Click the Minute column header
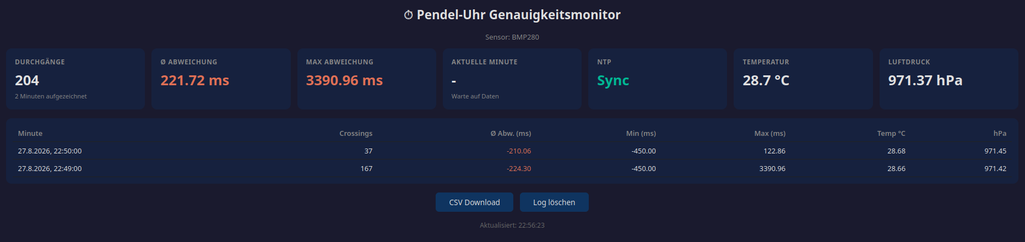The height and width of the screenshot is (242, 1025). [x=30, y=133]
